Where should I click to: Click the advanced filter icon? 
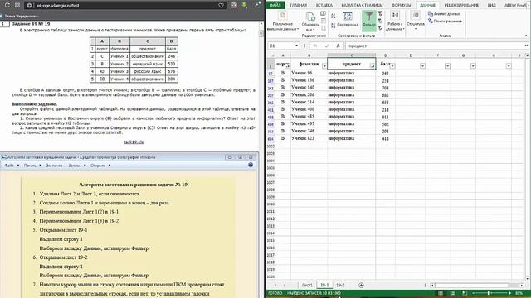point(380,28)
